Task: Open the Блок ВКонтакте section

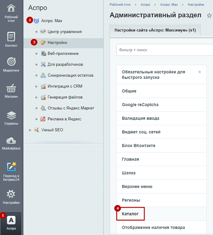Action: [x=161, y=146]
